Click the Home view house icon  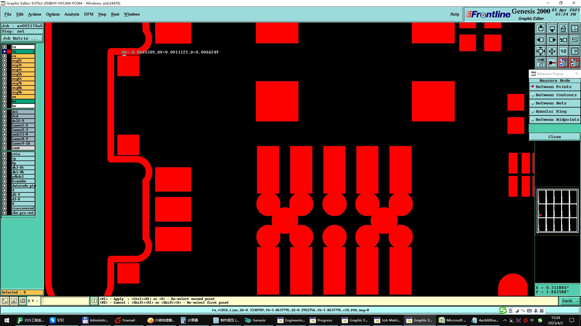(x=563, y=29)
